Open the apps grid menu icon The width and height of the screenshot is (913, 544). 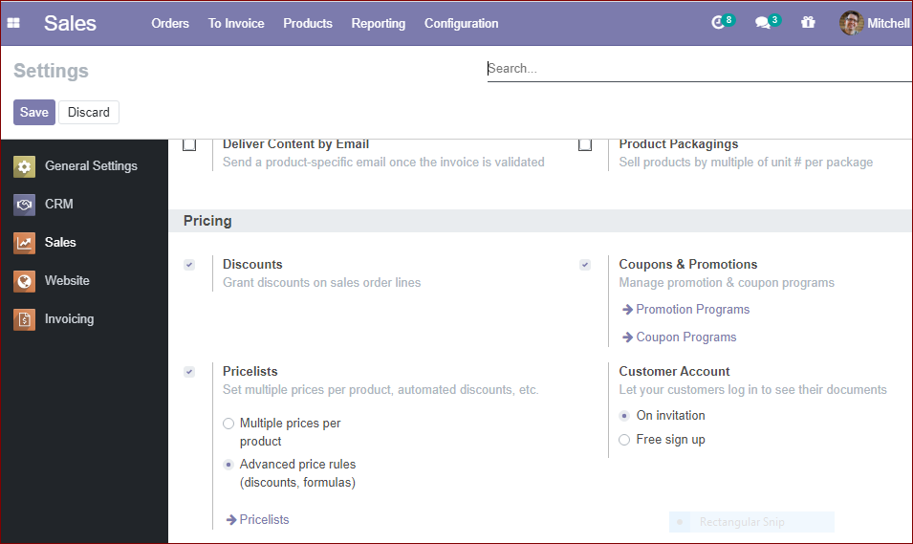(13, 23)
